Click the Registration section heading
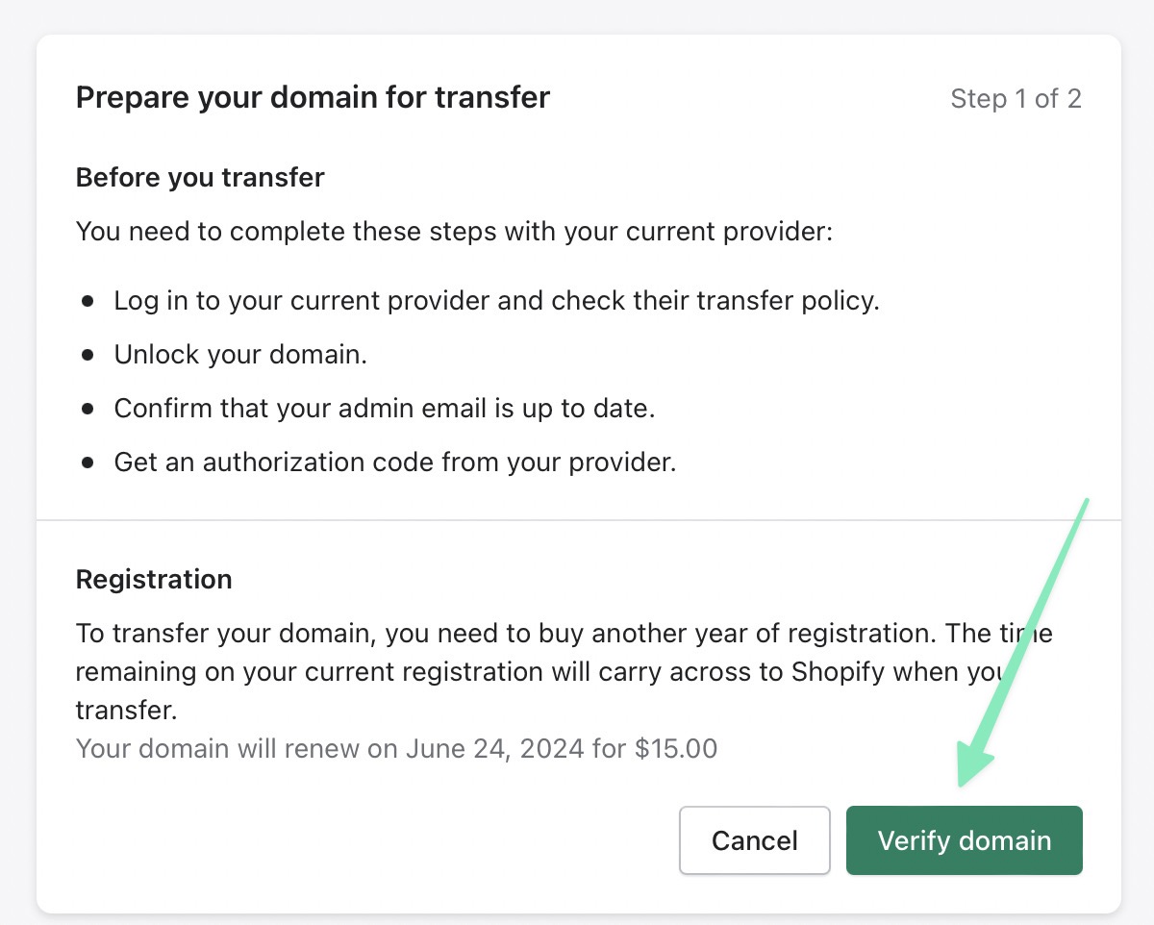Viewport: 1154px width, 925px height. [x=154, y=580]
